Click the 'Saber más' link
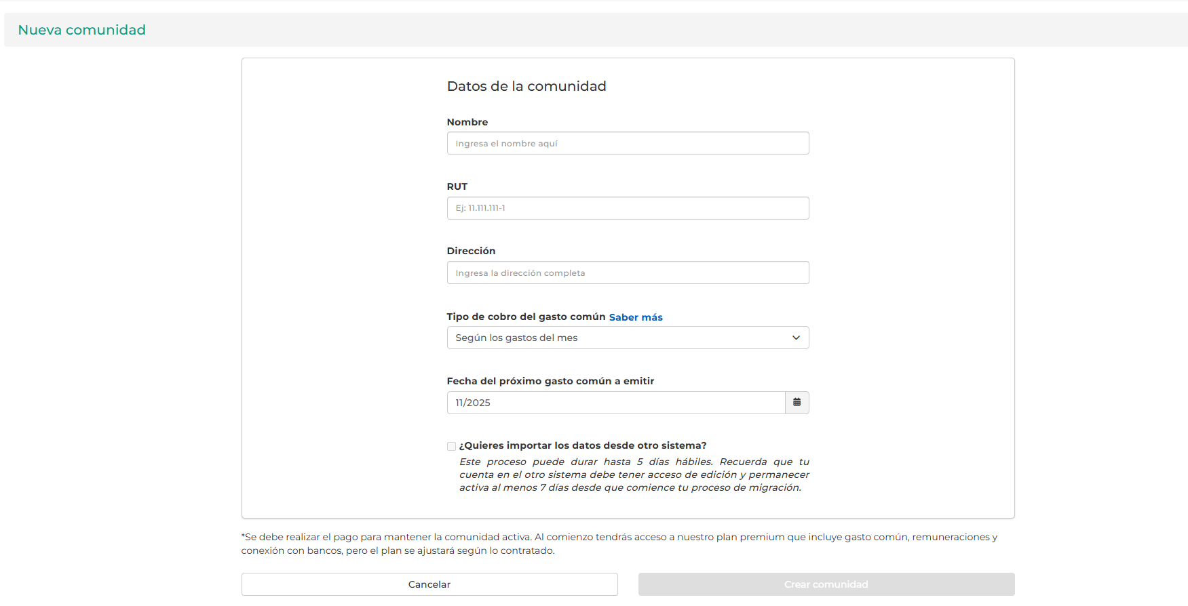 click(635, 317)
